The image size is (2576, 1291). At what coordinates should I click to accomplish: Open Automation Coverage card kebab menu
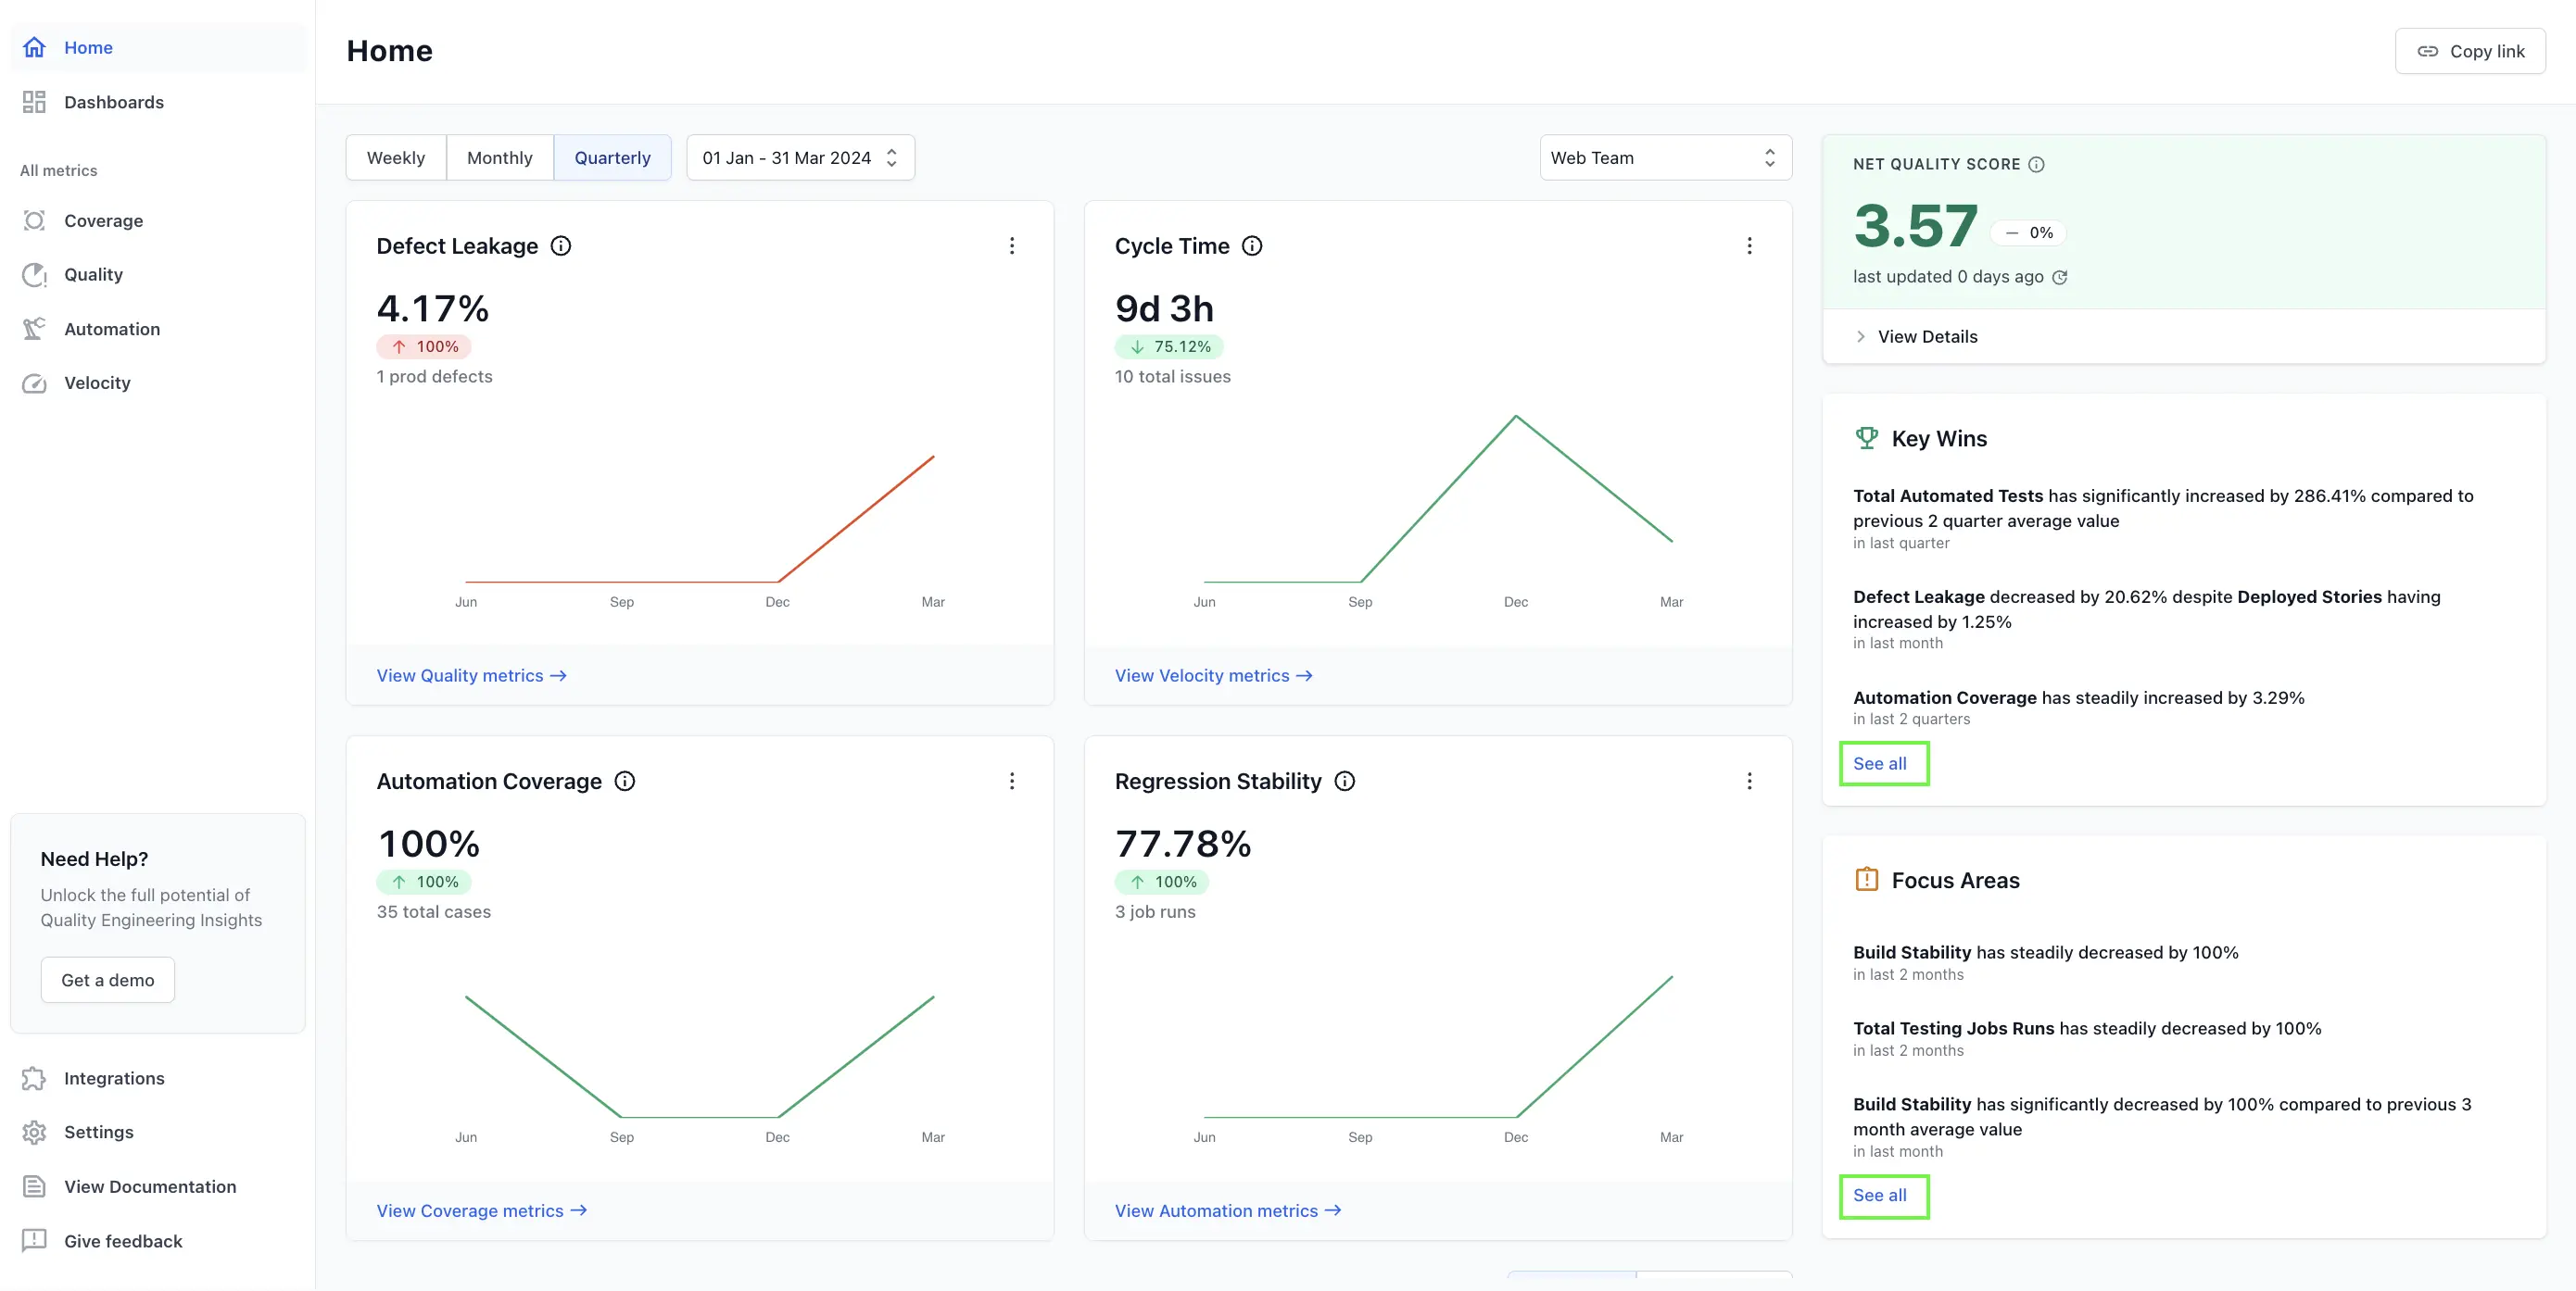[1012, 781]
